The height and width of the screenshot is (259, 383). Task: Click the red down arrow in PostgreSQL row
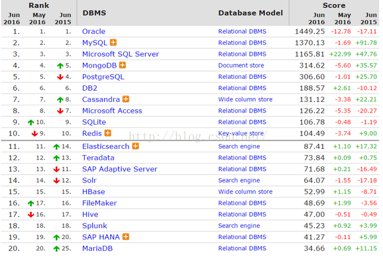60,77
